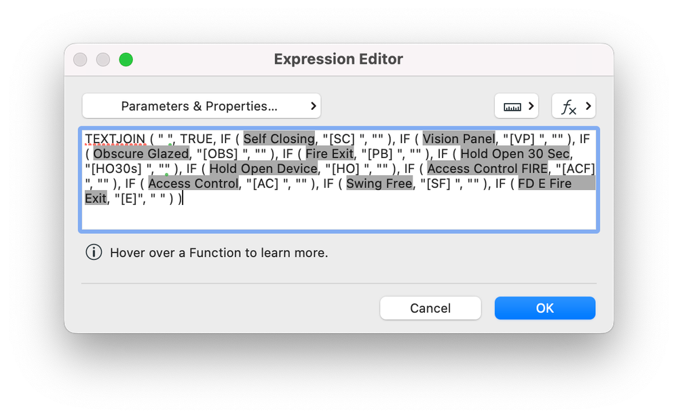Select the Vision Panel parameter token
This screenshot has height=418, width=678.
[x=459, y=139]
